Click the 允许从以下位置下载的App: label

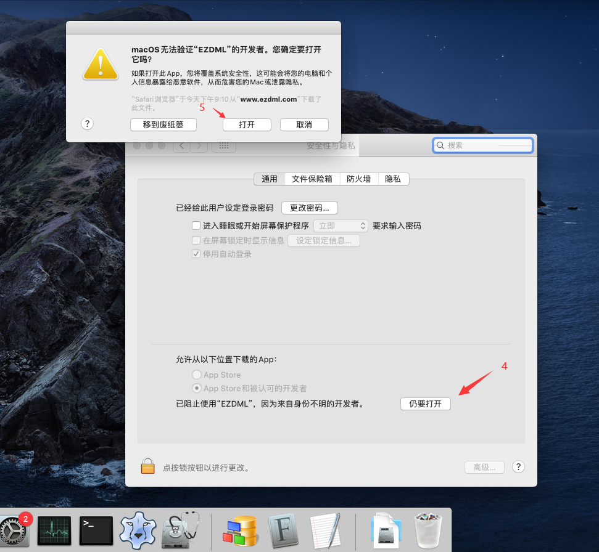pyautogui.click(x=226, y=359)
